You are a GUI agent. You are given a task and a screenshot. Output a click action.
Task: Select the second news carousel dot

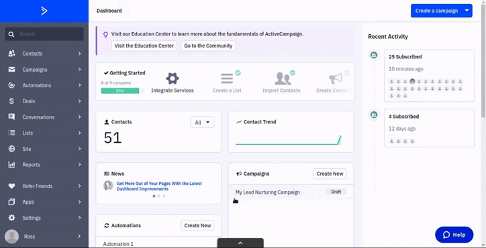159,196
